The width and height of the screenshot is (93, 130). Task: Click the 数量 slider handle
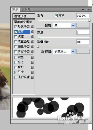point(39,37)
